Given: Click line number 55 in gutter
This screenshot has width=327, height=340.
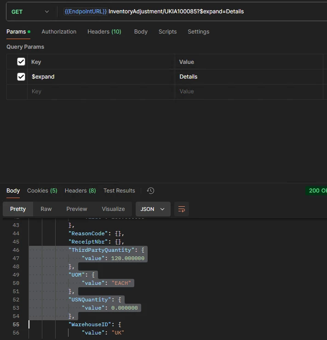Looking at the screenshot, I should pyautogui.click(x=16, y=324).
